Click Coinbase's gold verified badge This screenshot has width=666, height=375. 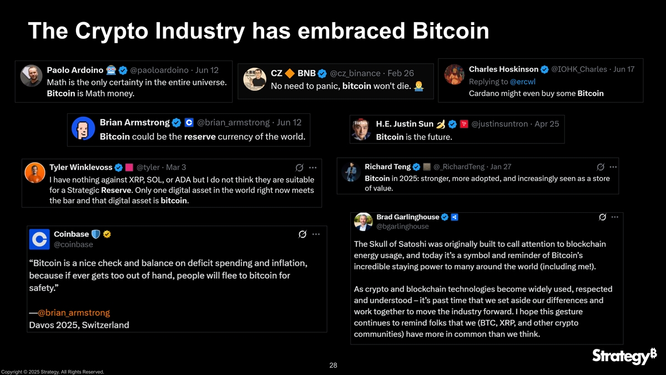107,234
